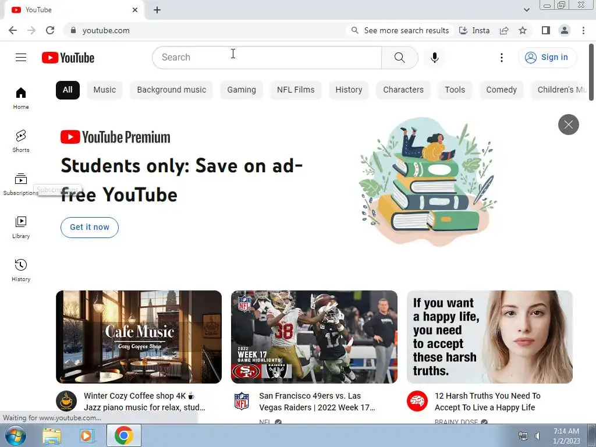The height and width of the screenshot is (447, 596).
Task: Open the YouTube hamburger guide menu
Action: 21,58
